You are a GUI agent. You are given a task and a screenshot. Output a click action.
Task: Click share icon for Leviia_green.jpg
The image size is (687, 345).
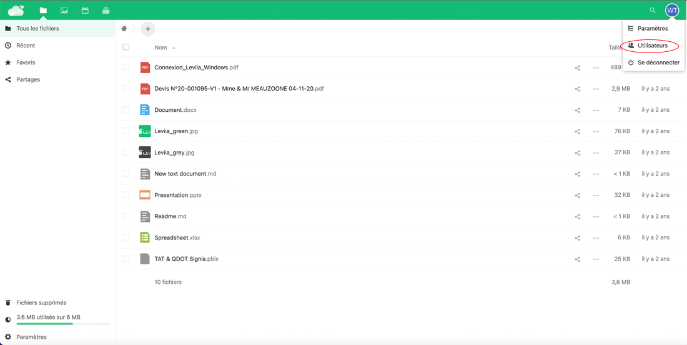point(578,131)
